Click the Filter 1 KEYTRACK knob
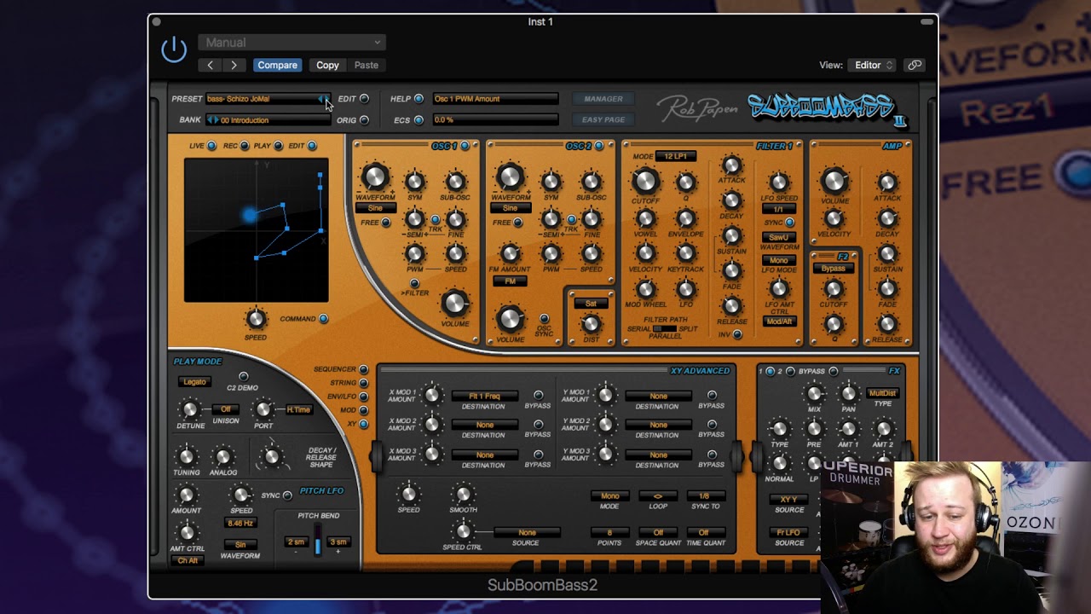 coord(686,253)
